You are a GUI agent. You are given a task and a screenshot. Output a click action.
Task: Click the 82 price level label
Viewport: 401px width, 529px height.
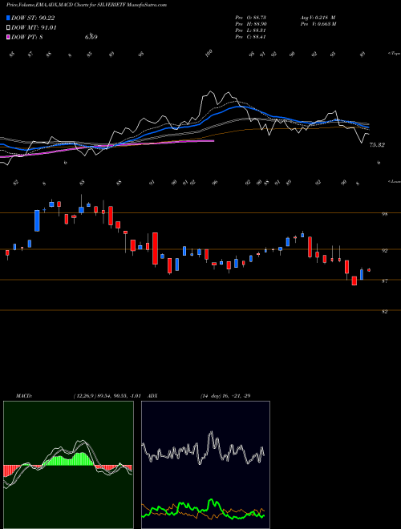(x=384, y=312)
